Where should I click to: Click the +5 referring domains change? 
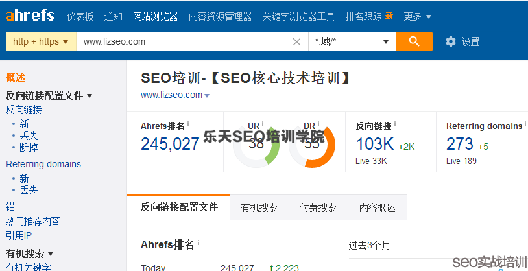point(483,147)
